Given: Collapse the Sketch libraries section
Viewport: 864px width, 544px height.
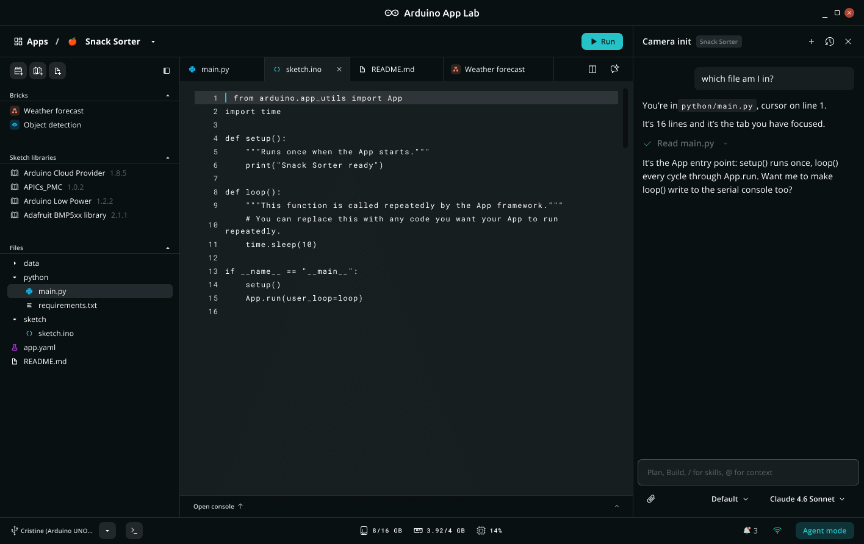Looking at the screenshot, I should point(168,157).
